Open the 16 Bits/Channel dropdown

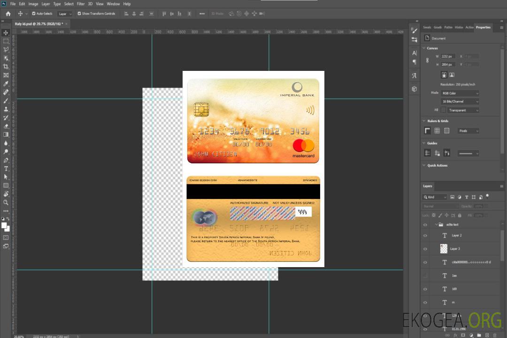460,101
